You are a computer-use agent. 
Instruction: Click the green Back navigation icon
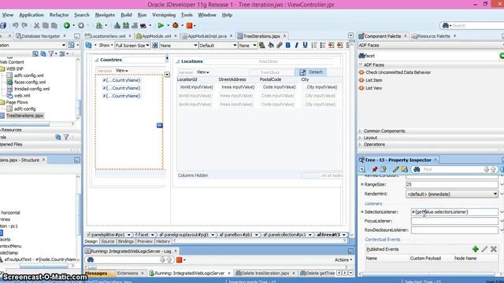pyautogui.click(x=66, y=25)
